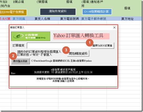Click the 授權宣告 copyright notice text
This screenshot has height=112, width=143.
[x=63, y=79]
